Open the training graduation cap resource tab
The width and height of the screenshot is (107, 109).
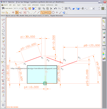click(104, 37)
